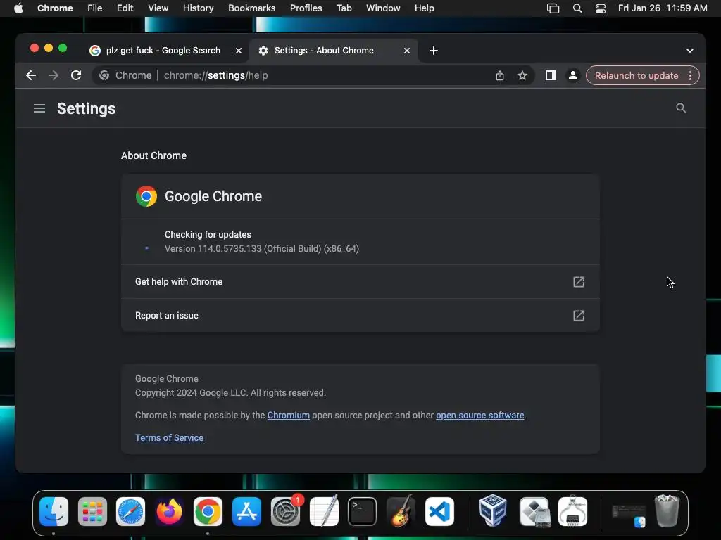This screenshot has width=721, height=540.
Task: Click the About Chrome heading
Action: [x=153, y=155]
